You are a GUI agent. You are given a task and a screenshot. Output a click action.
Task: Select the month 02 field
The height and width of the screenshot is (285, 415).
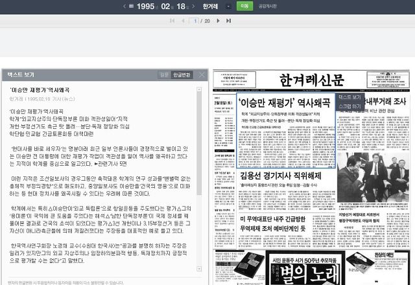click(x=165, y=6)
